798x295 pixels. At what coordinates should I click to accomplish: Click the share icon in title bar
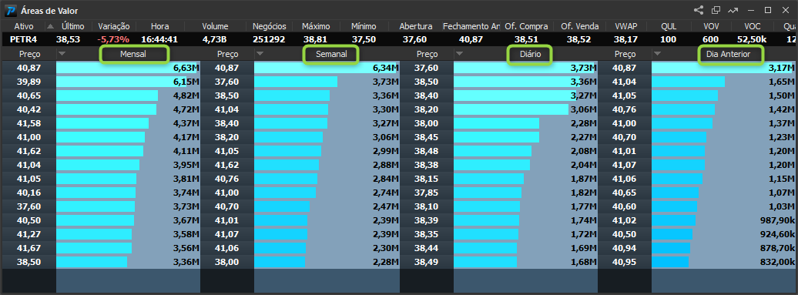[x=698, y=10]
